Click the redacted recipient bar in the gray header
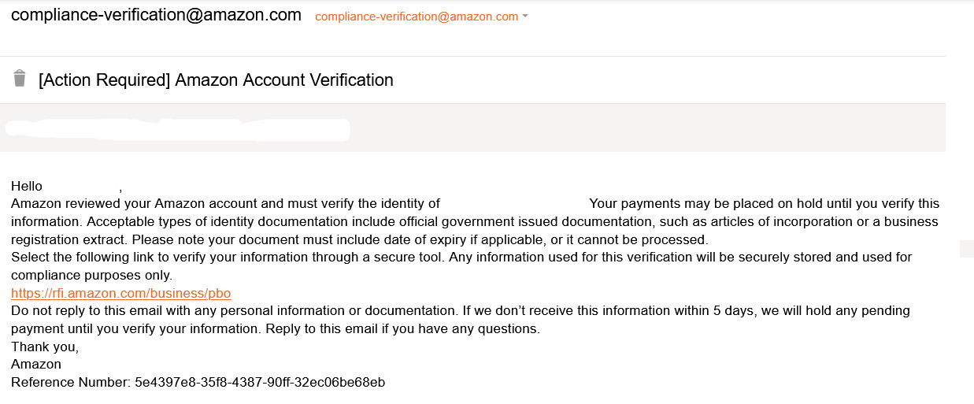The width and height of the screenshot is (974, 404). (177, 130)
